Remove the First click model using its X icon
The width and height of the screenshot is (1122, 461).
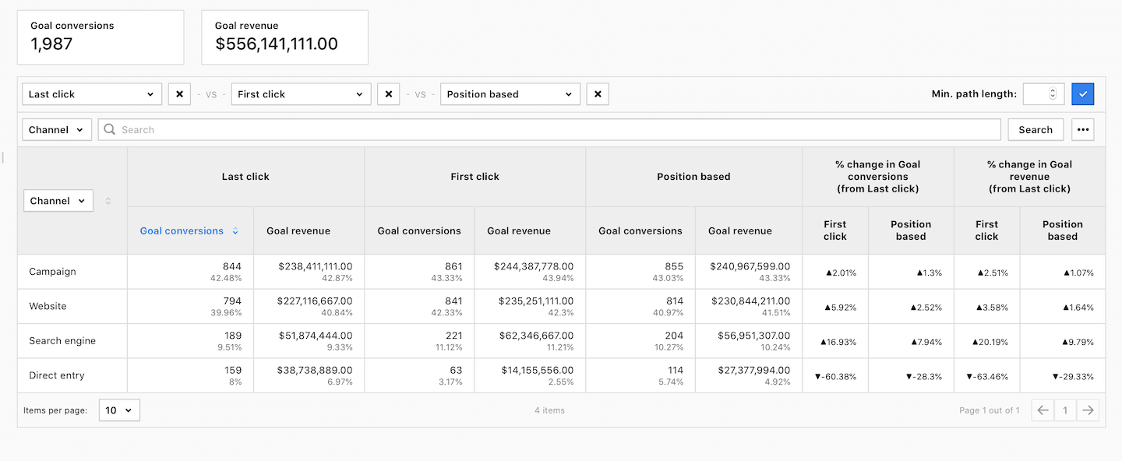click(388, 93)
